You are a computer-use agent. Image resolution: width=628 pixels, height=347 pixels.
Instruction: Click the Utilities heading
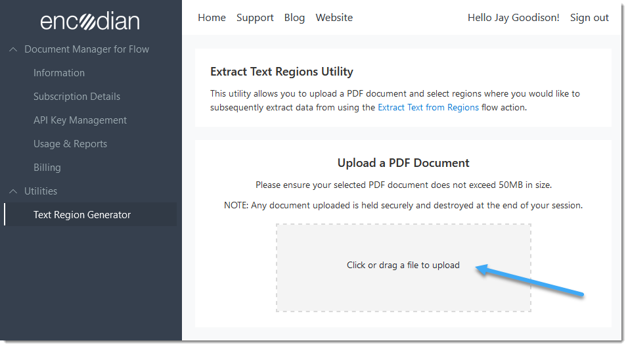pyautogui.click(x=41, y=191)
